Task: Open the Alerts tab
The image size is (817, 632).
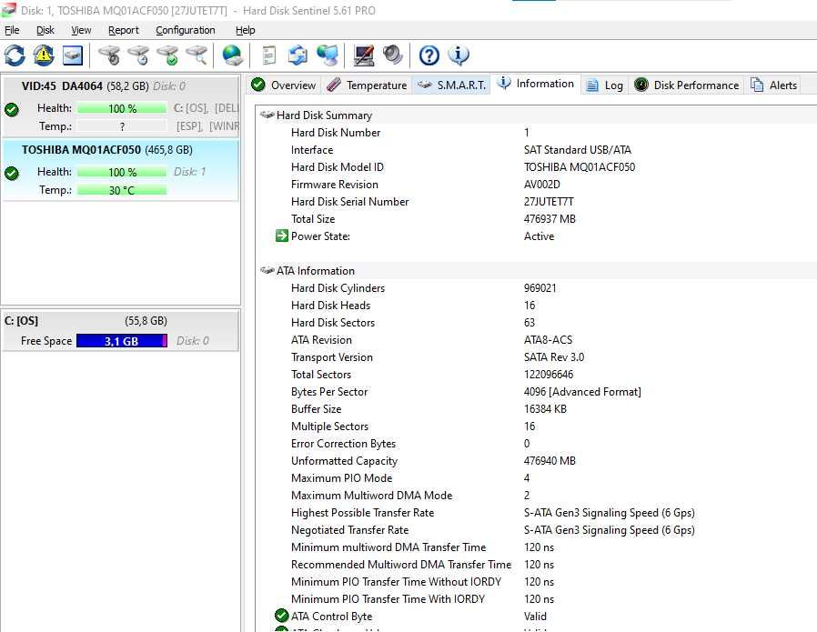Action: [774, 85]
